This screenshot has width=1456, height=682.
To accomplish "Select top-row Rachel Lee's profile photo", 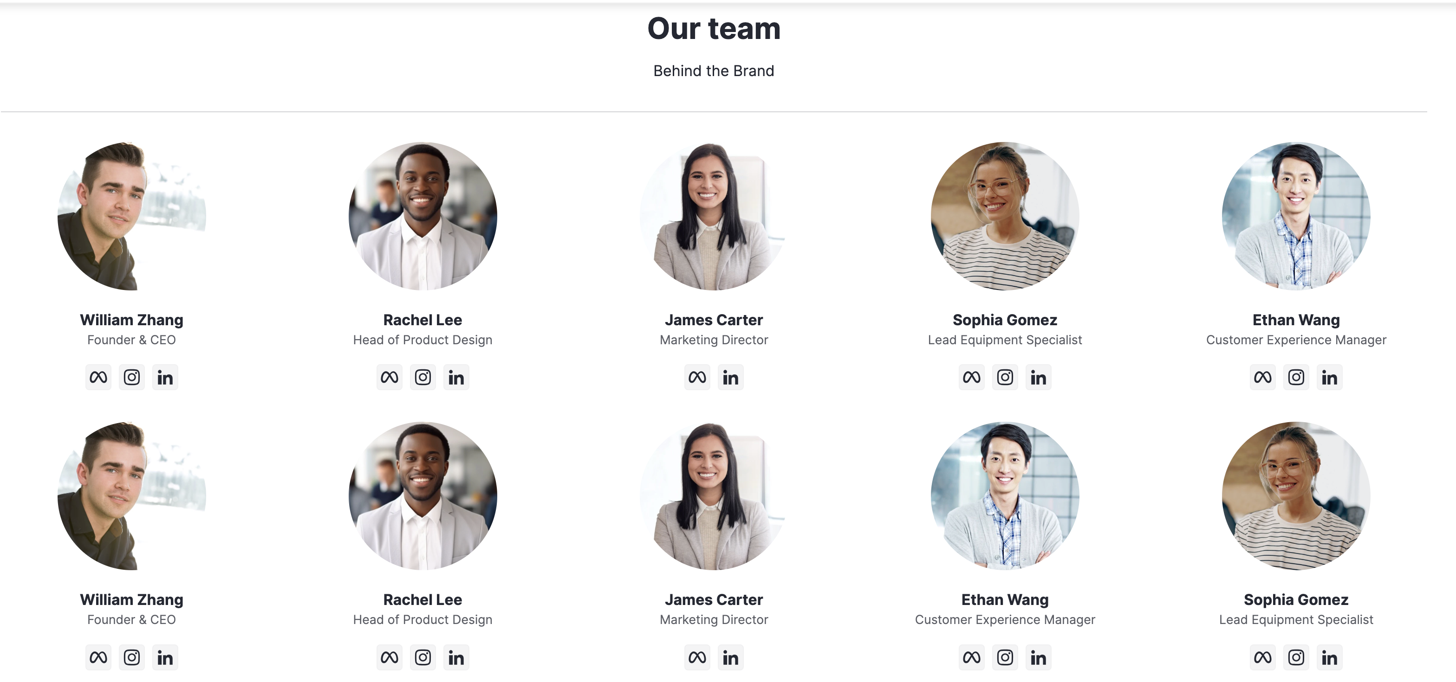I will pyautogui.click(x=423, y=216).
